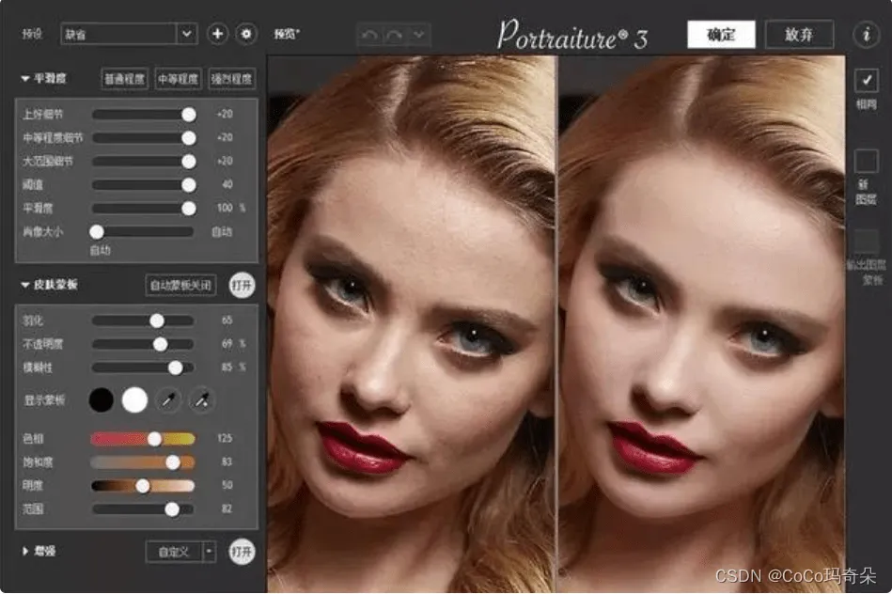892x594 pixels.
Task: Click the 羽化 value 65
Action: coord(227,320)
